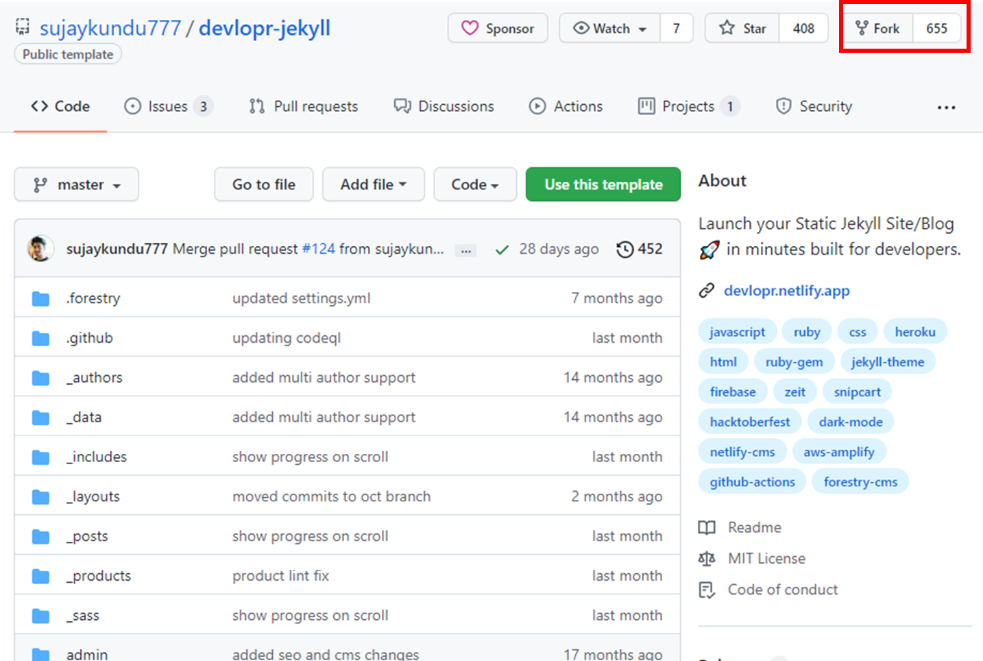Open the stargazers count 408

tap(803, 28)
